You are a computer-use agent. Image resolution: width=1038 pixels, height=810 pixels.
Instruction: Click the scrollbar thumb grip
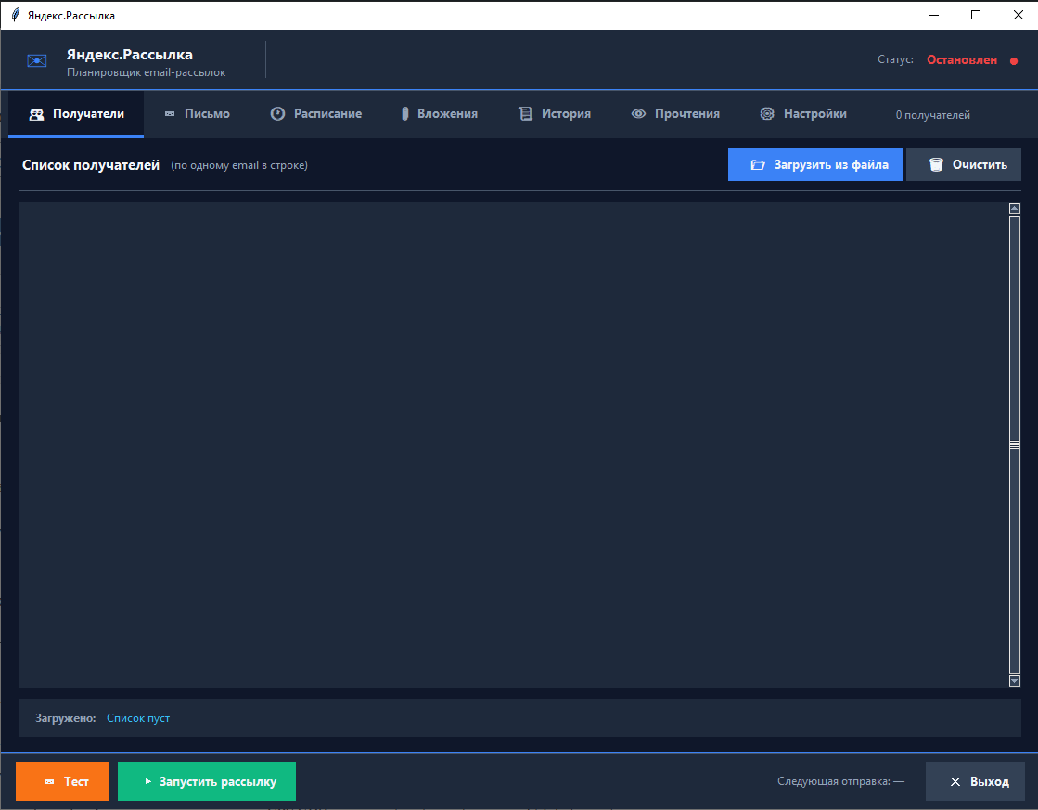(x=1014, y=445)
